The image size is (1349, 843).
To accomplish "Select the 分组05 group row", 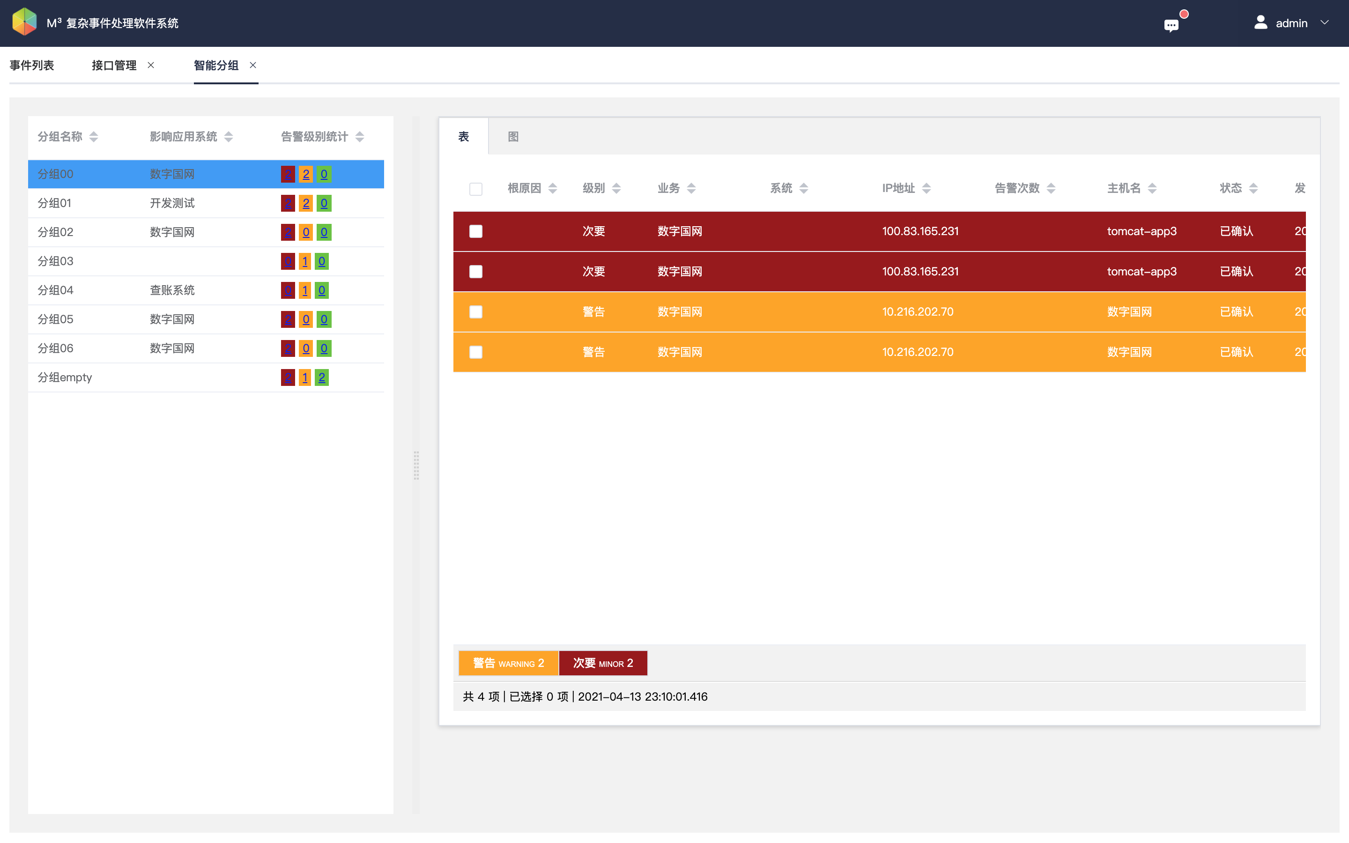I will click(x=206, y=319).
